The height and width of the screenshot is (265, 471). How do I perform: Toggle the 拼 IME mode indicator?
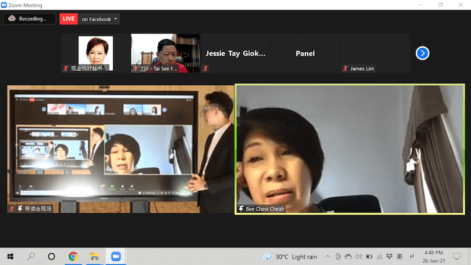coord(412,257)
